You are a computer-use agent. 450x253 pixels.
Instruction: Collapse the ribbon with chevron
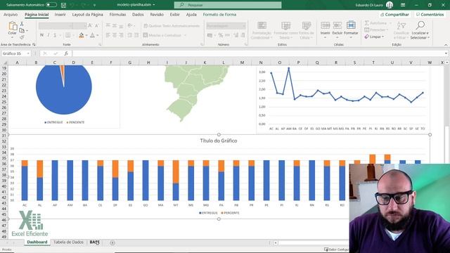coord(446,45)
